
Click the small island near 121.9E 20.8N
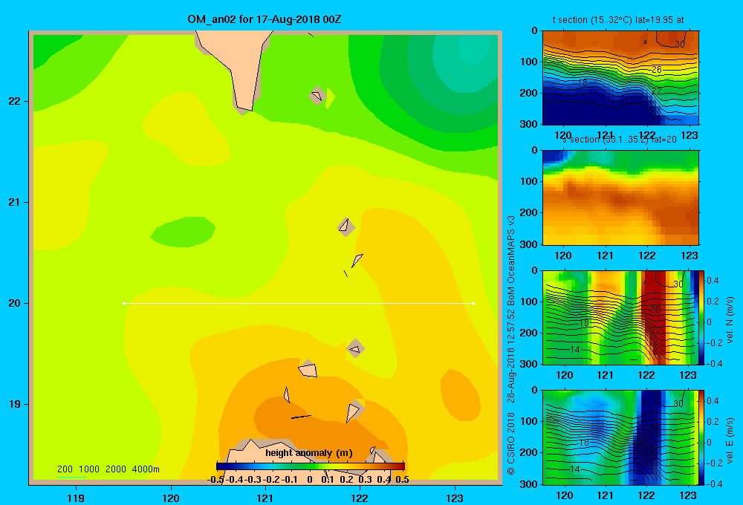[346, 227]
